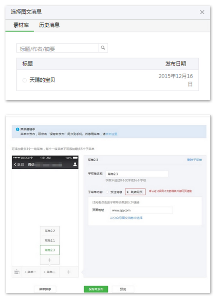Expand the 菜单二 menu in preview
This screenshot has width=216, height=303.
[50, 272]
